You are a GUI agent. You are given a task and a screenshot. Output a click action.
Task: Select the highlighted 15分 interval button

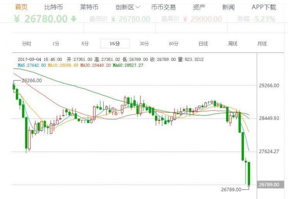[x=115, y=44]
